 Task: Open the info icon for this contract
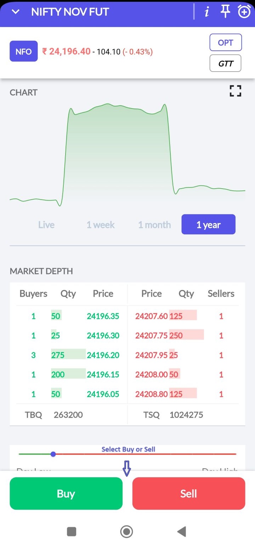click(207, 12)
